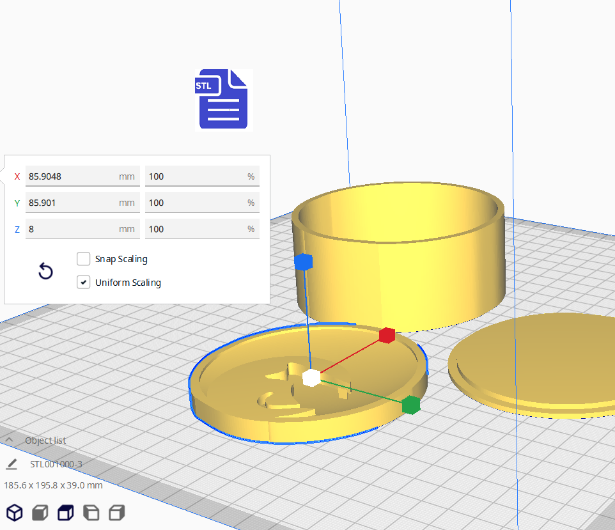Enable the Snap Scaling checkbox
The width and height of the screenshot is (615, 530).
[83, 259]
